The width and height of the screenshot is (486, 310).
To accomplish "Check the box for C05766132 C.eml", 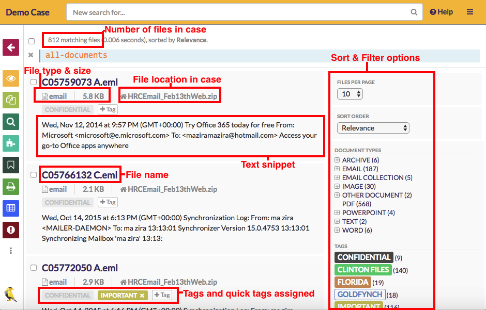I will click(x=34, y=175).
